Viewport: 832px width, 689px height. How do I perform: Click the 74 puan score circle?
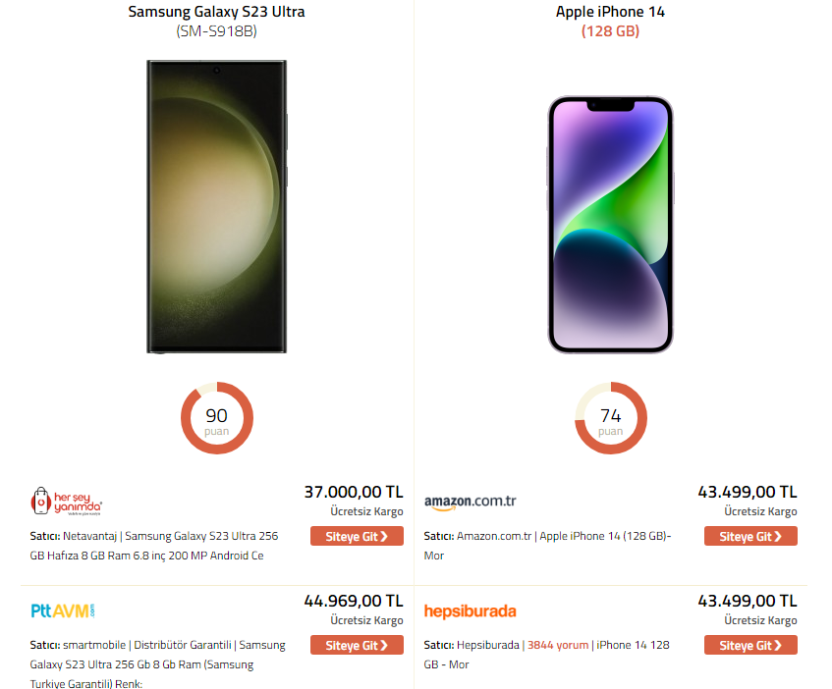coord(610,418)
